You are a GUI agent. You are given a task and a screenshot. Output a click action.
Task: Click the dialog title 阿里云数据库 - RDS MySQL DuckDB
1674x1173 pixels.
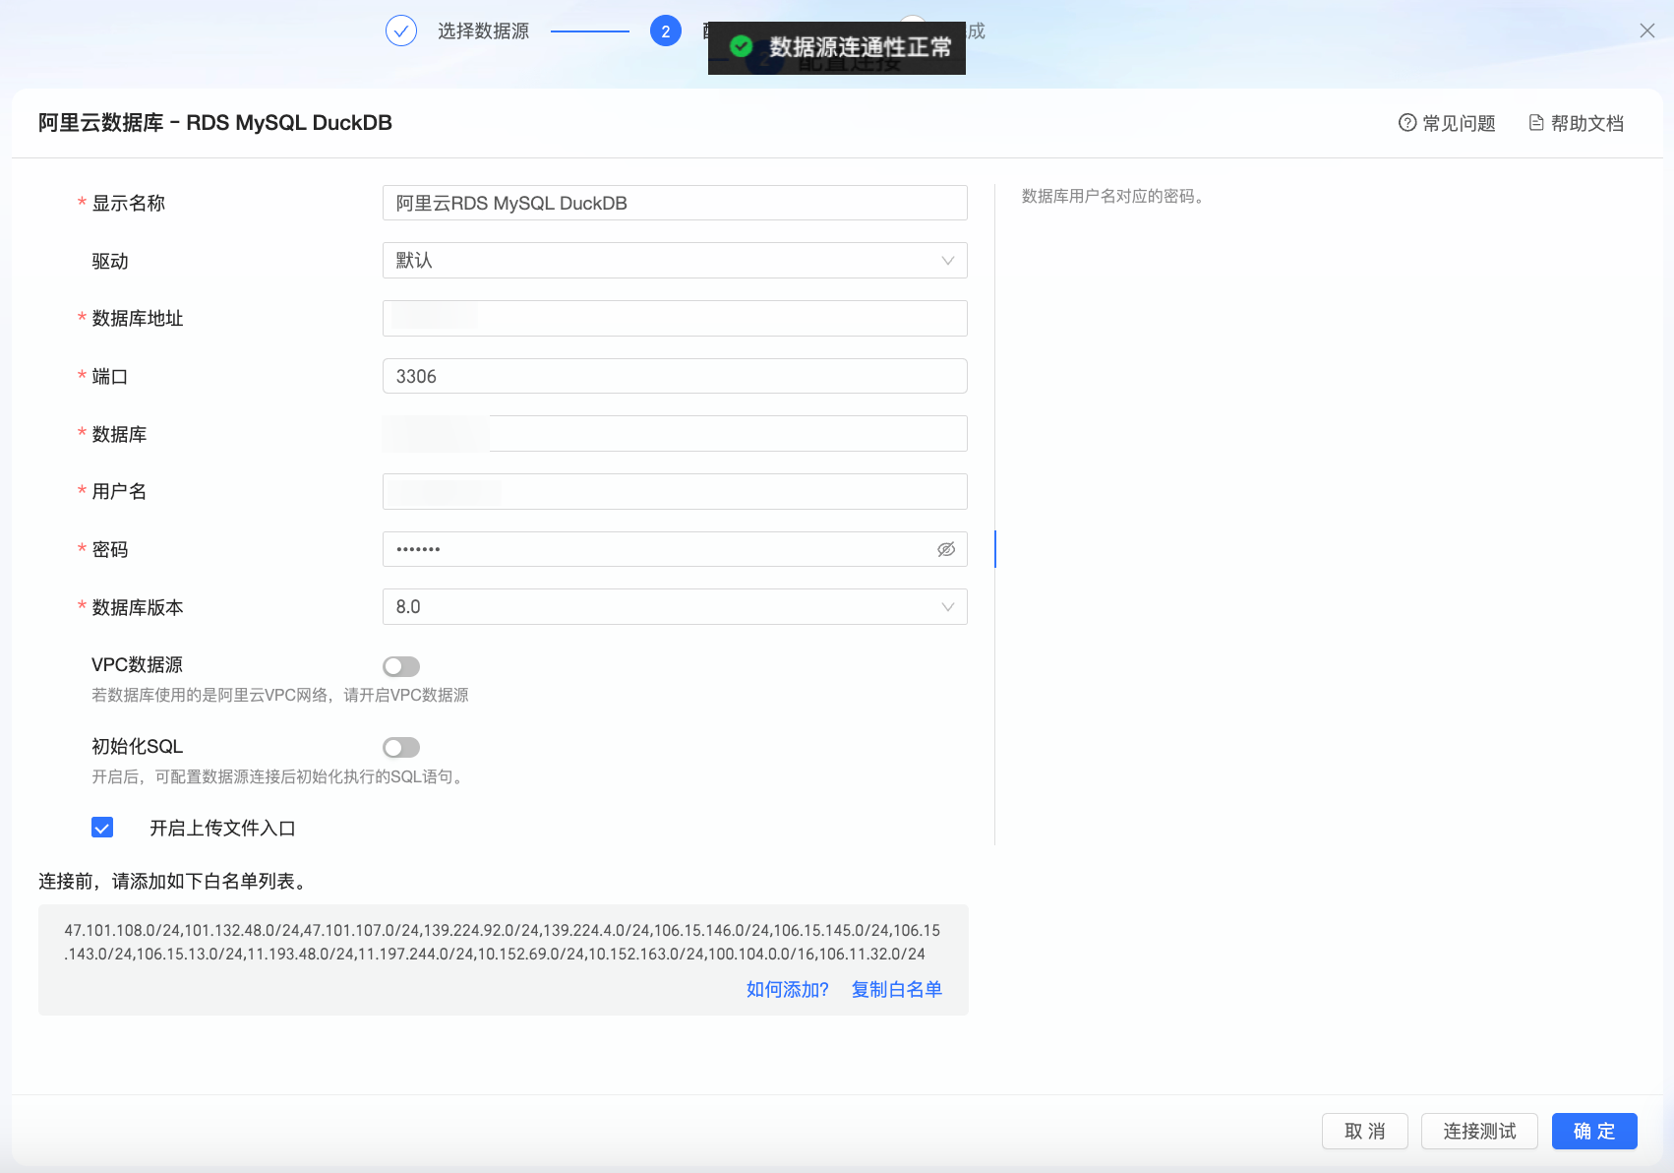(x=215, y=123)
